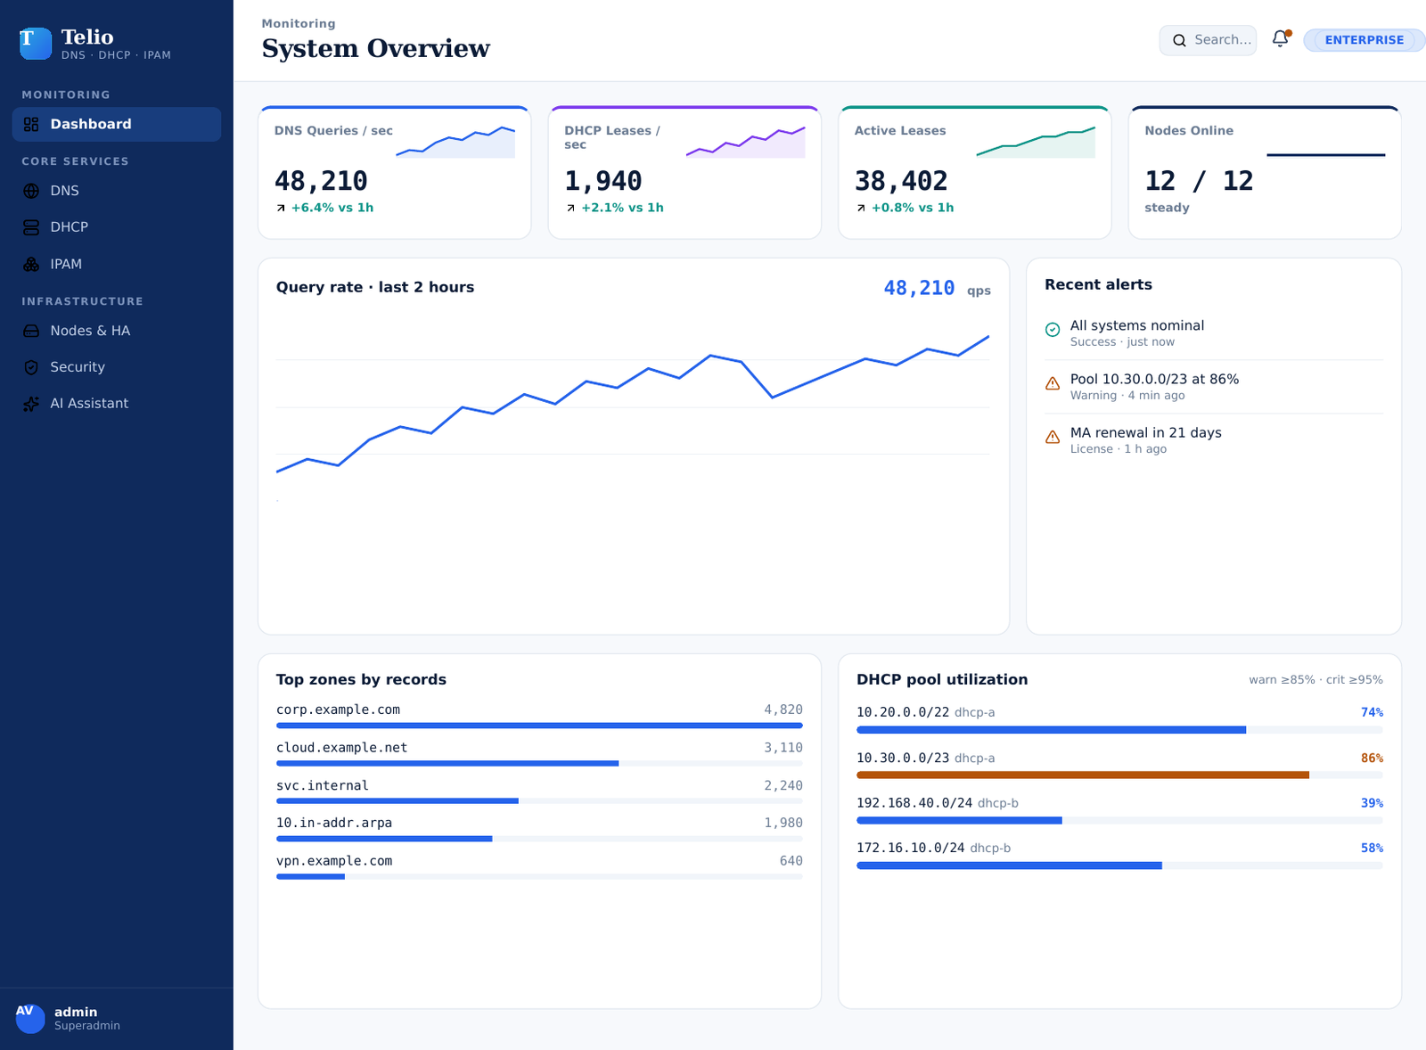This screenshot has height=1050, width=1426.
Task: Click the IPAM sidebar icon
Action: [31, 264]
